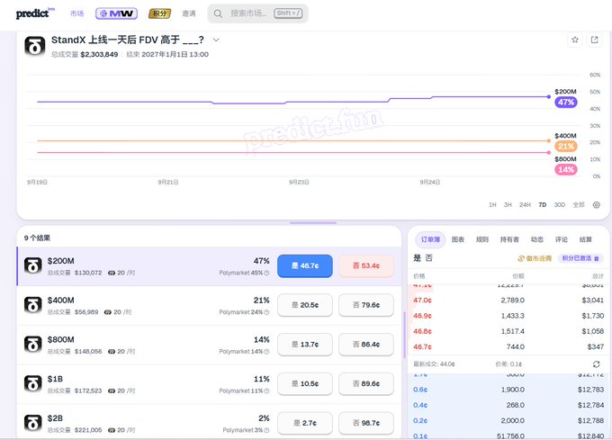Click the 0.6¢ bid price row
Viewport: 612px width, 440px height.
tap(508, 390)
